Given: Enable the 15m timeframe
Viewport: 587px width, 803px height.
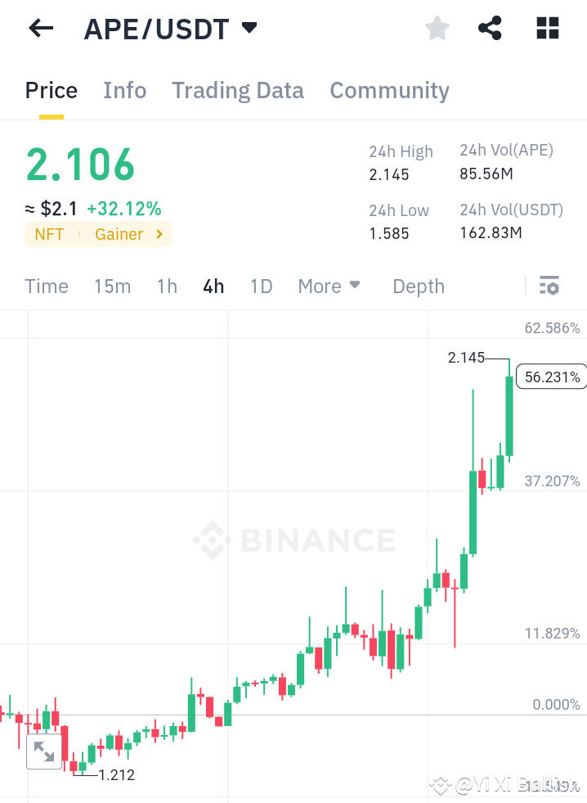Looking at the screenshot, I should (x=112, y=286).
